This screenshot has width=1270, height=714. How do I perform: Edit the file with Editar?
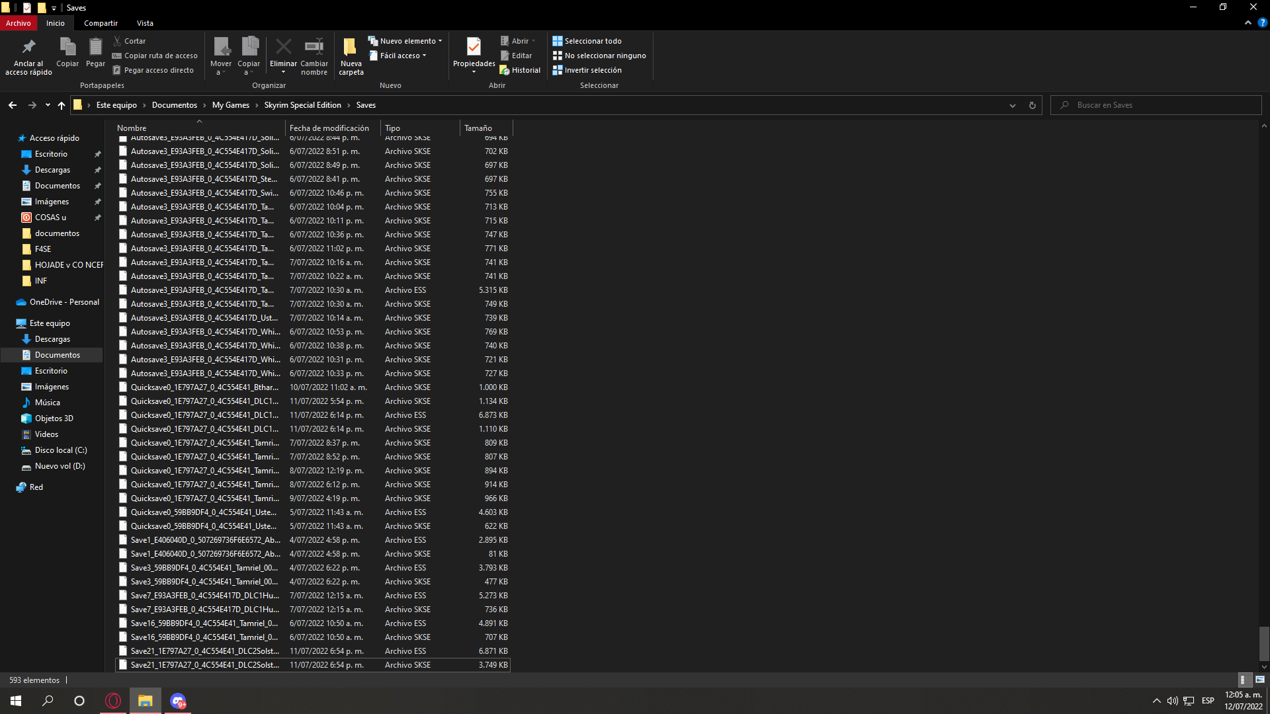coord(517,56)
